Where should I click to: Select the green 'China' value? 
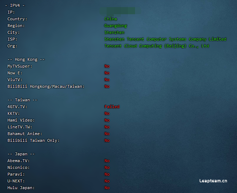click(x=111, y=19)
